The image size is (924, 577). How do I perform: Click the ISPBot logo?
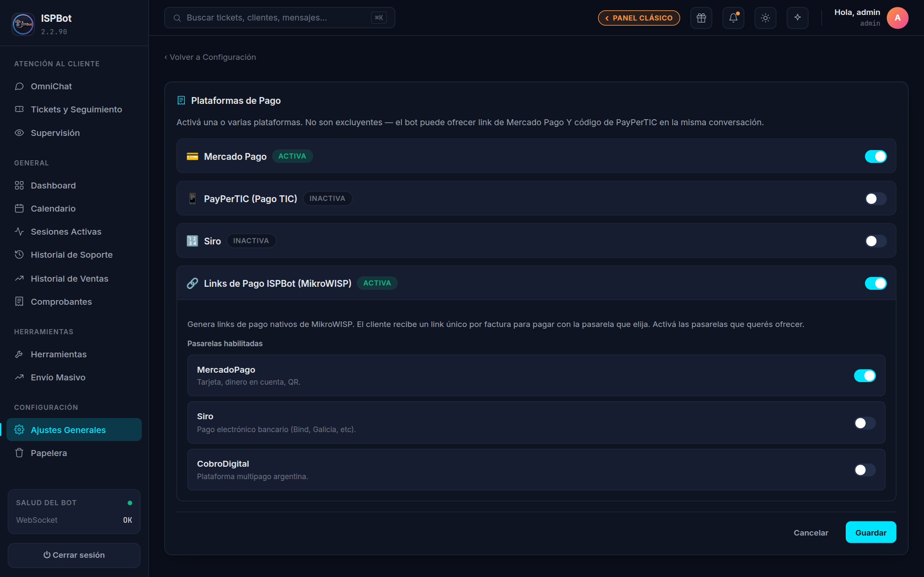point(23,24)
